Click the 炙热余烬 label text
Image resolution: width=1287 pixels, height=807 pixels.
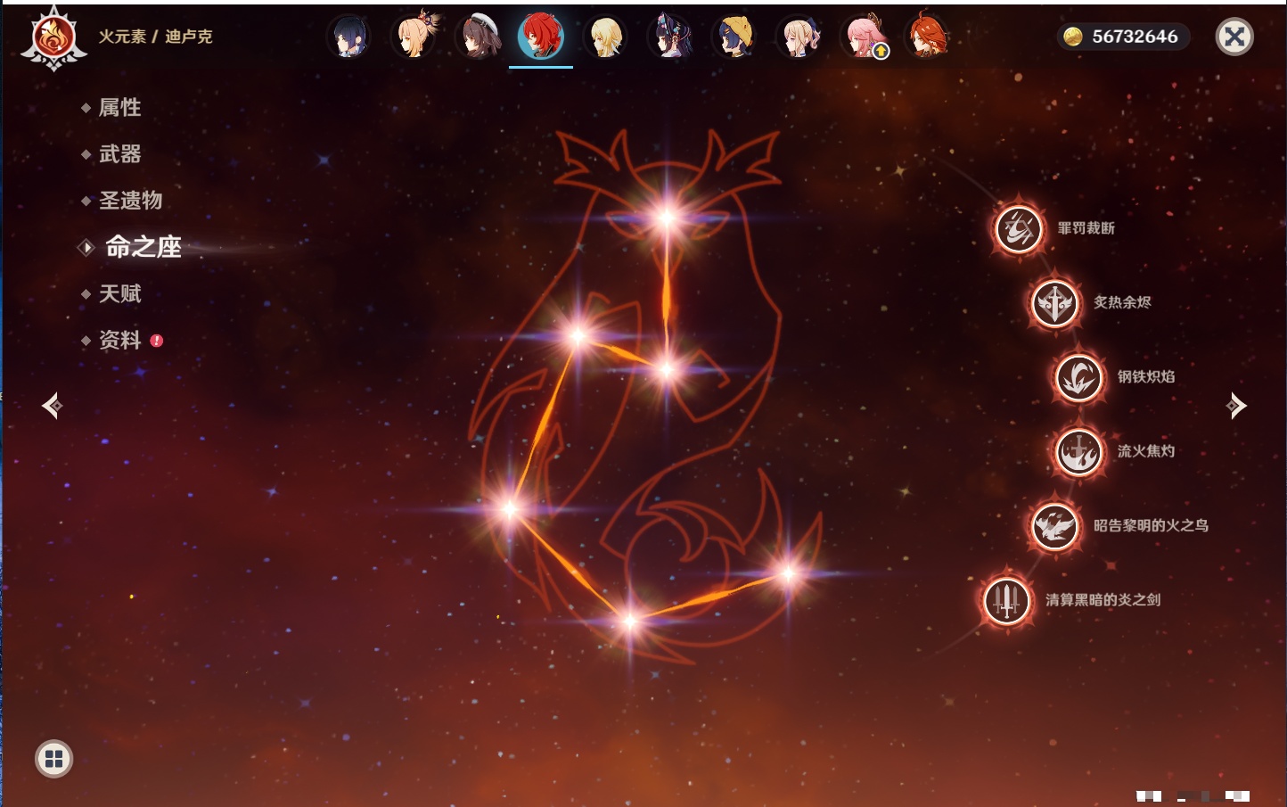pyautogui.click(x=1122, y=302)
